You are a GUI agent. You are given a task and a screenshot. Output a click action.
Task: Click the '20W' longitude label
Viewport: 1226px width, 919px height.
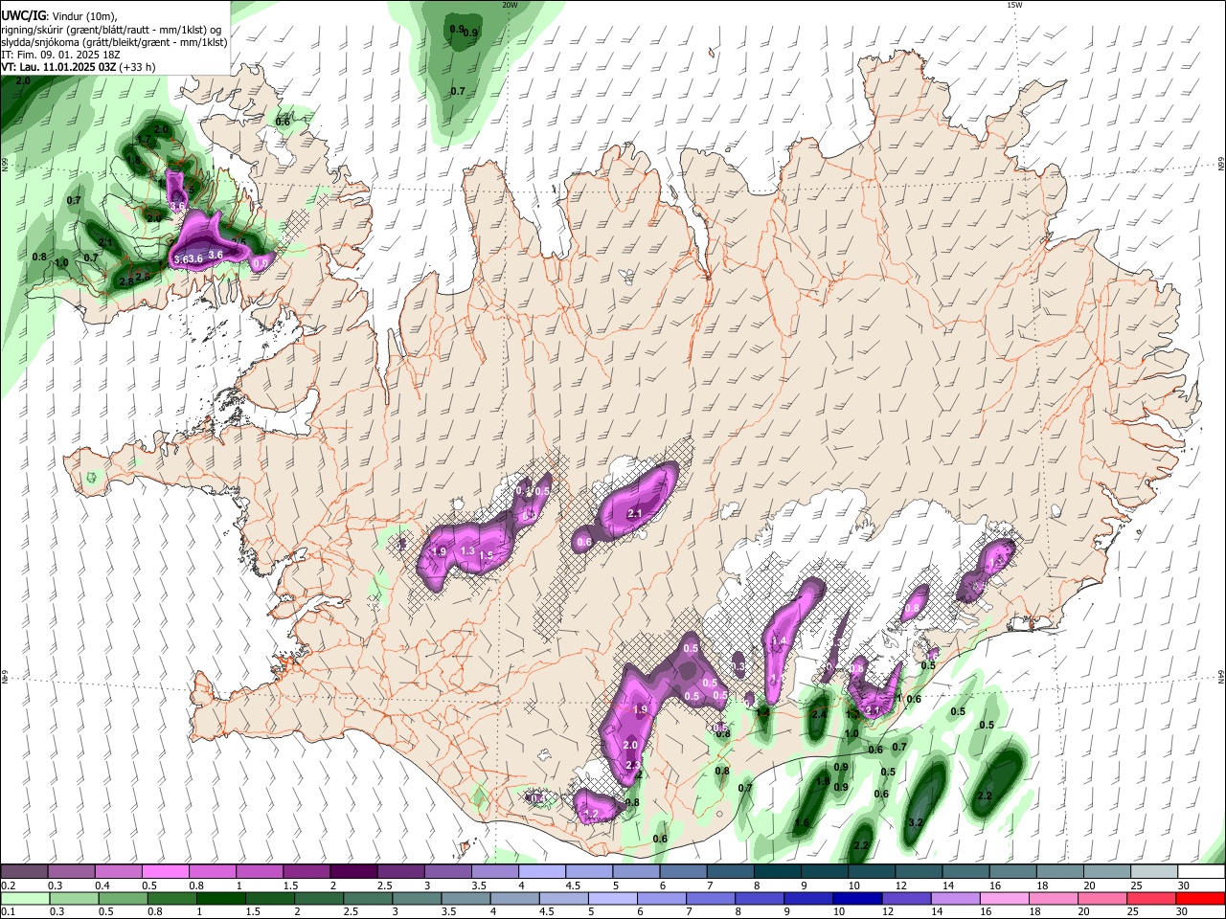pos(510,5)
